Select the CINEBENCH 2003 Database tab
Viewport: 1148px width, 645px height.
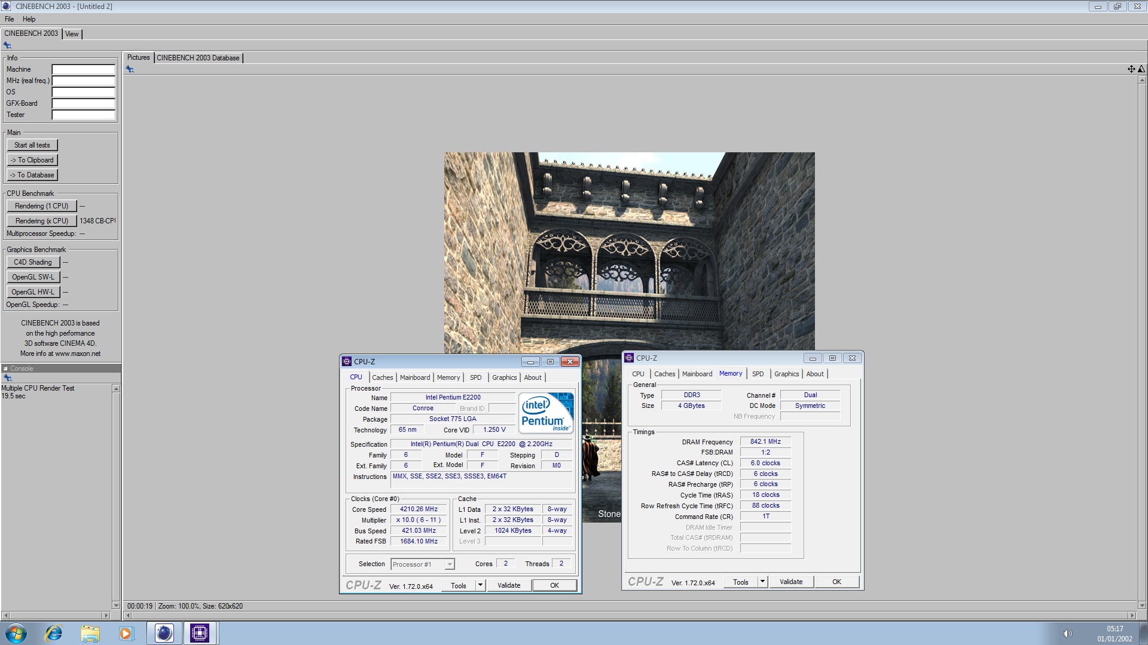198,58
